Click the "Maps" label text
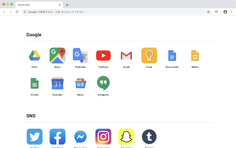Image resolution: width=236 pixels, height=148 pixels. pos(58,67)
